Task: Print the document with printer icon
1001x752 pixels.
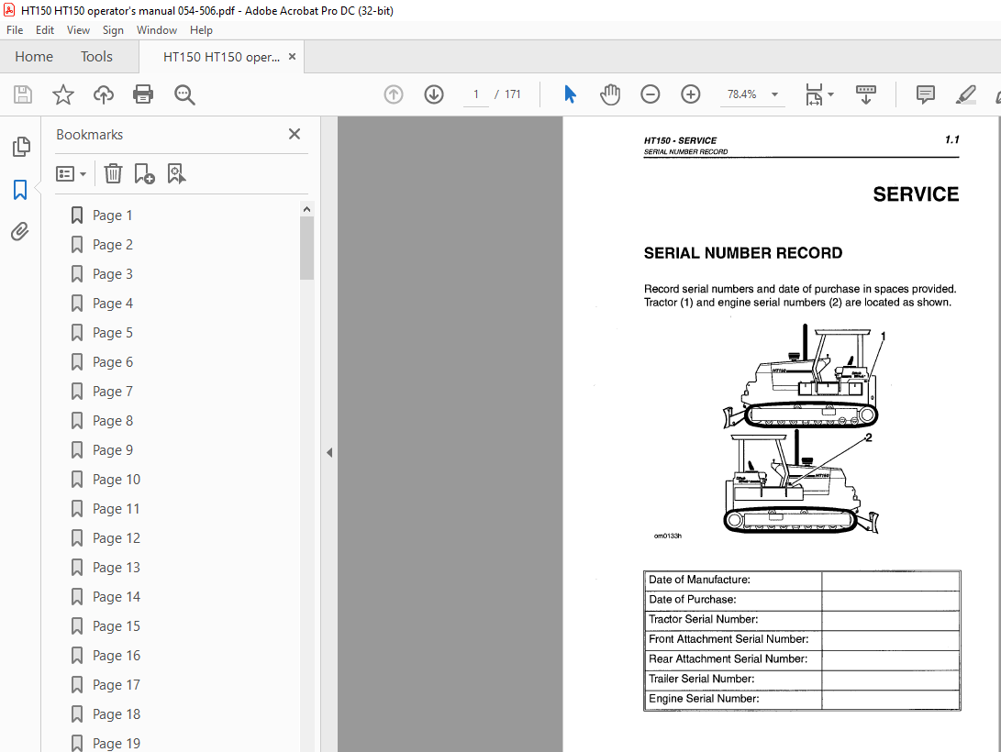Action: pyautogui.click(x=143, y=94)
